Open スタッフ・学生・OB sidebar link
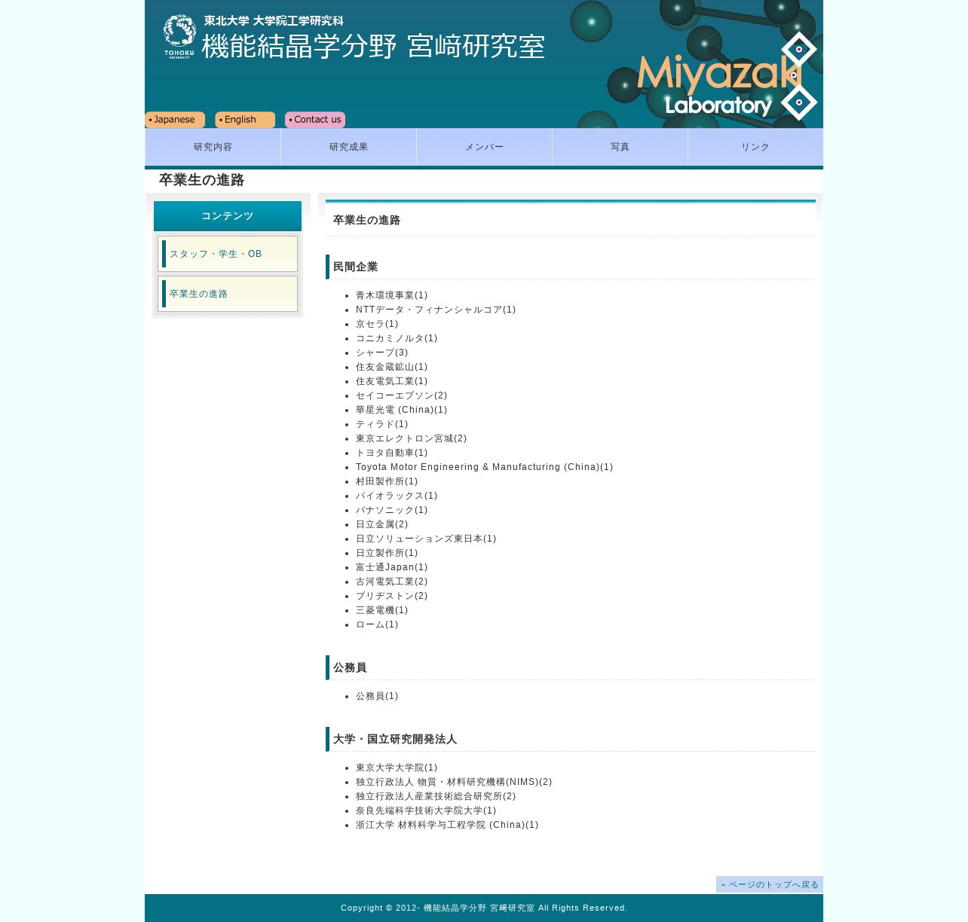 [228, 254]
